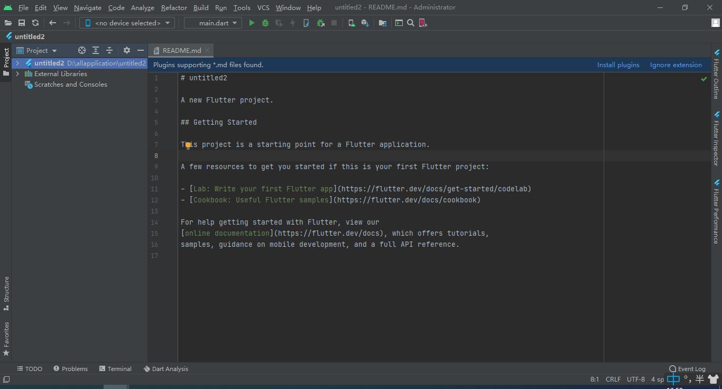This screenshot has width=722, height=389.
Task: Open the Dart Analysis tool window
Action: click(x=166, y=369)
